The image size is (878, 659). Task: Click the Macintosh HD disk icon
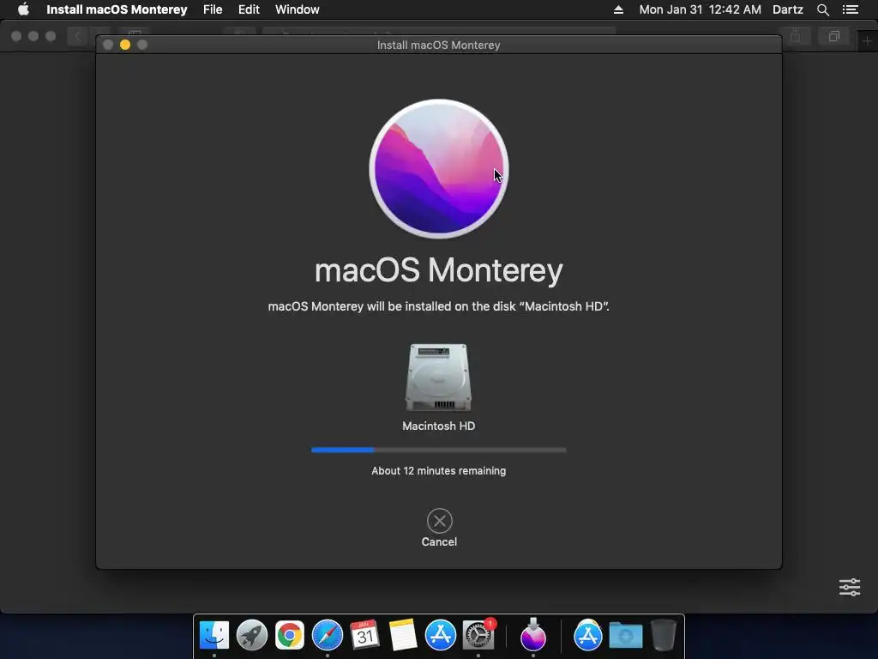click(x=438, y=378)
